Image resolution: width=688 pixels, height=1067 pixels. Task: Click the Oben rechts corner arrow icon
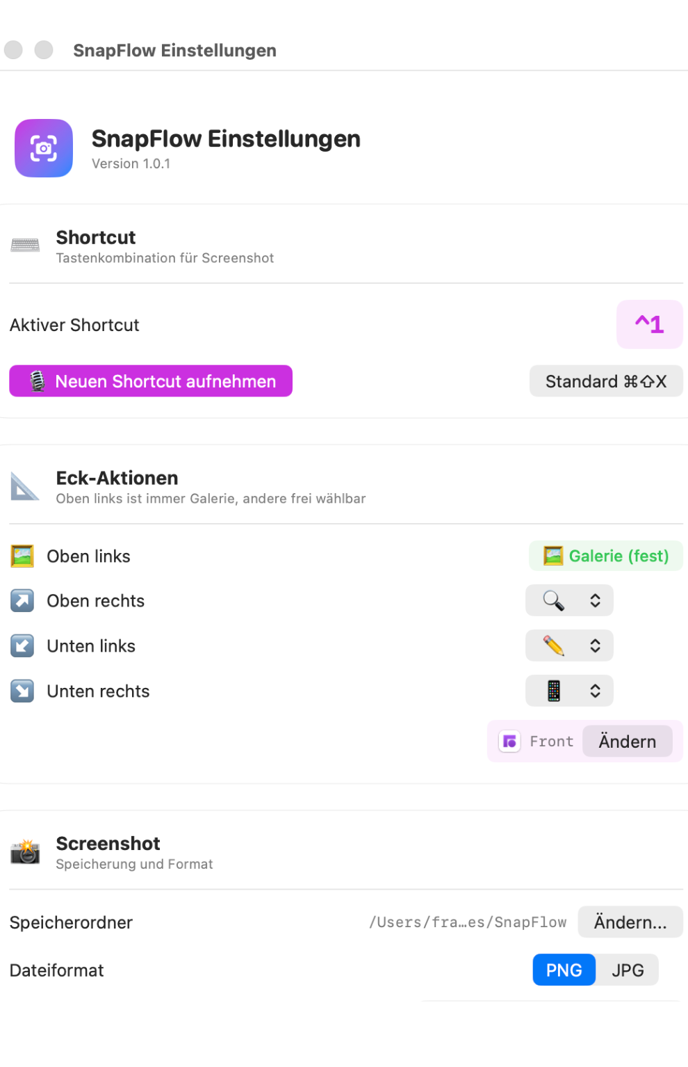coord(22,600)
